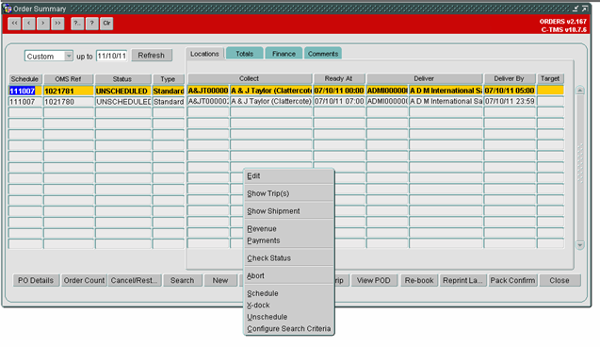Click the Order Count button
Screen dimensions: 600x347
pos(84,280)
